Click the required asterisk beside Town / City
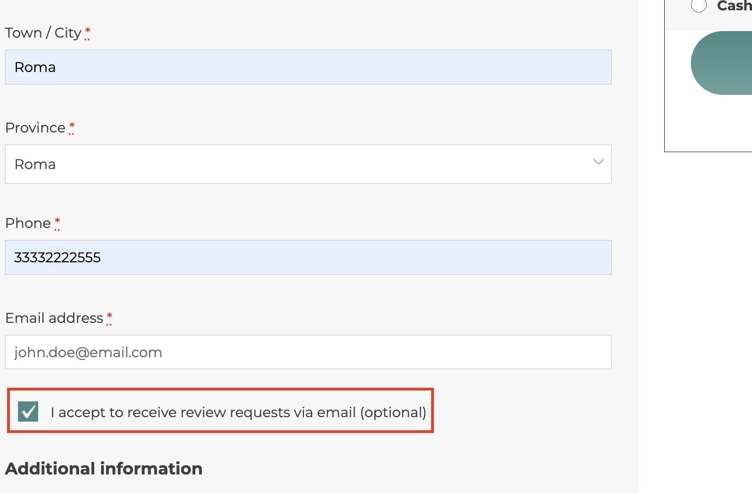 [x=87, y=32]
